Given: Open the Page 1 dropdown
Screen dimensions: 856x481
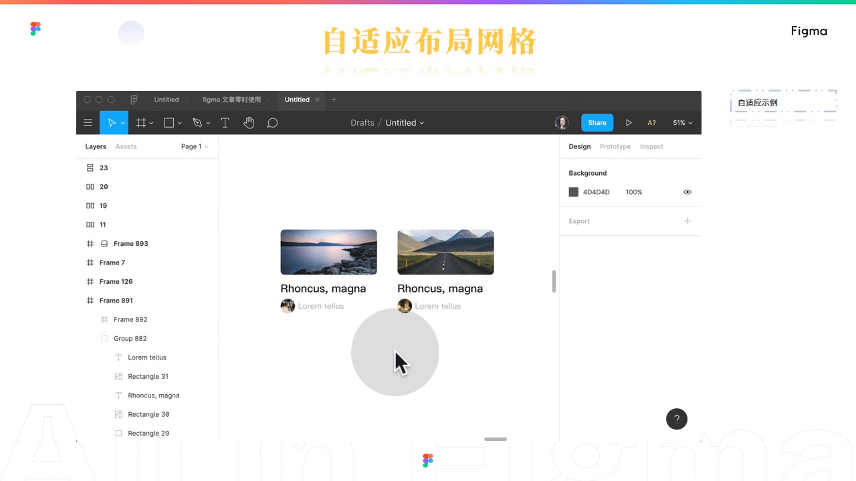Looking at the screenshot, I should tap(195, 147).
